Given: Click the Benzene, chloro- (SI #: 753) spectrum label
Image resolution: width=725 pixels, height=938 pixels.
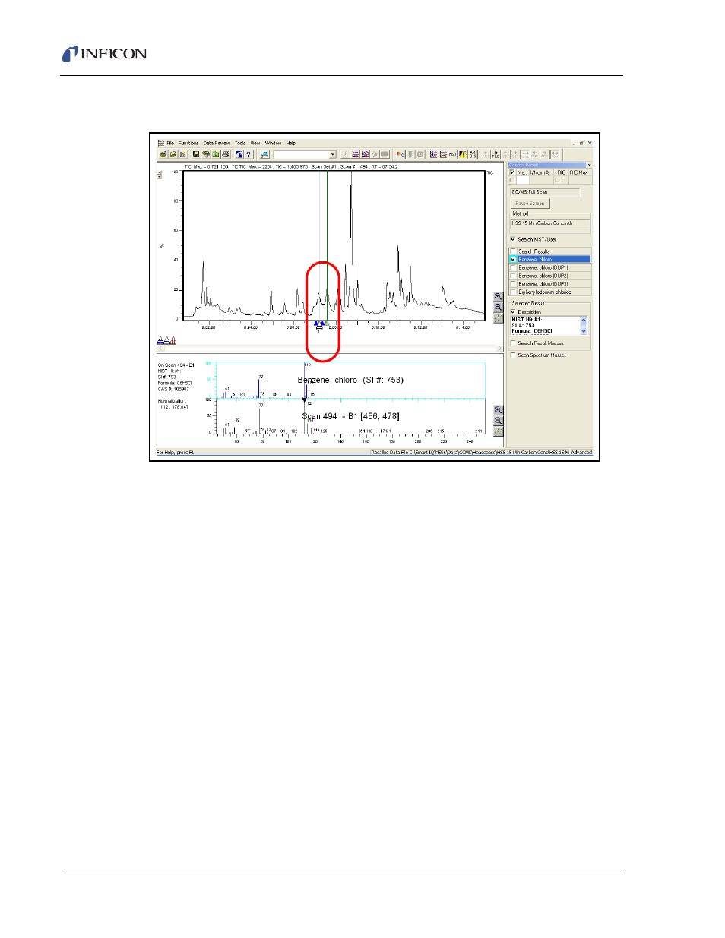Looking at the screenshot, I should (x=350, y=380).
